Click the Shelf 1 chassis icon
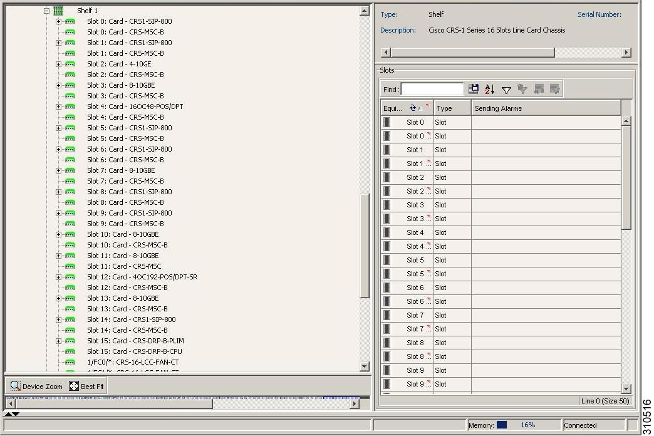 58,11
